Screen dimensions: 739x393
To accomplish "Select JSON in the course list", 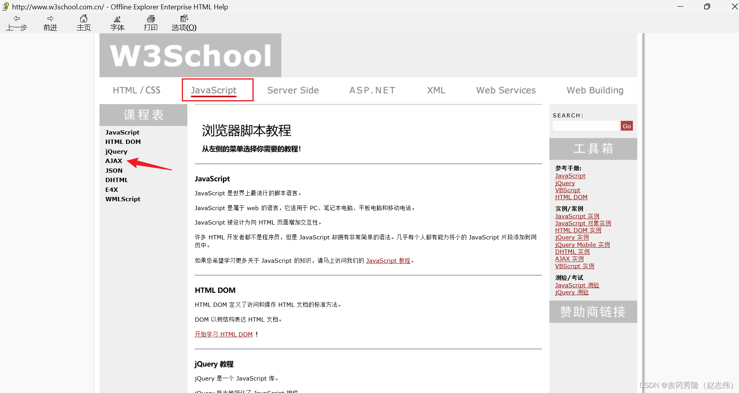I will pos(114,171).
